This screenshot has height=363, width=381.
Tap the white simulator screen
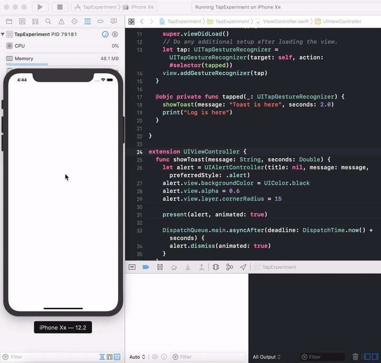[x=63, y=192]
